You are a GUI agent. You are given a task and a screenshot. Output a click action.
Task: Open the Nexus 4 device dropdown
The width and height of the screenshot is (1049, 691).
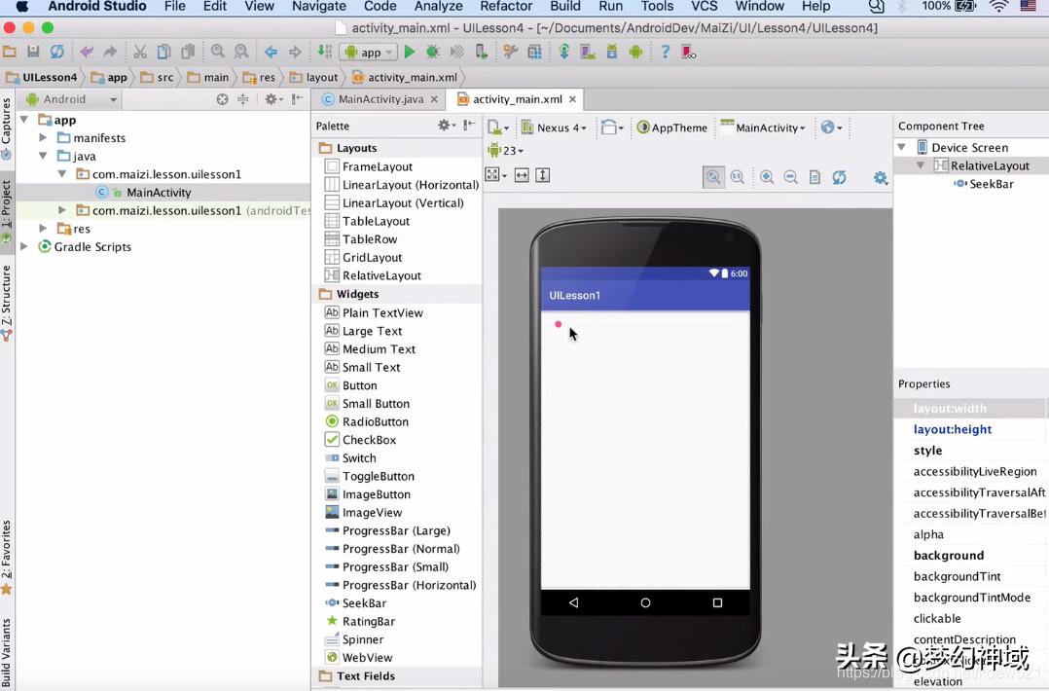[554, 127]
